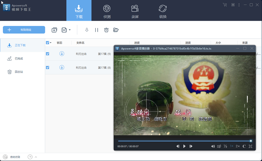The image size is (262, 161).
Task: Pause downloads with the pause icon
Action: pyautogui.click(x=96, y=30)
